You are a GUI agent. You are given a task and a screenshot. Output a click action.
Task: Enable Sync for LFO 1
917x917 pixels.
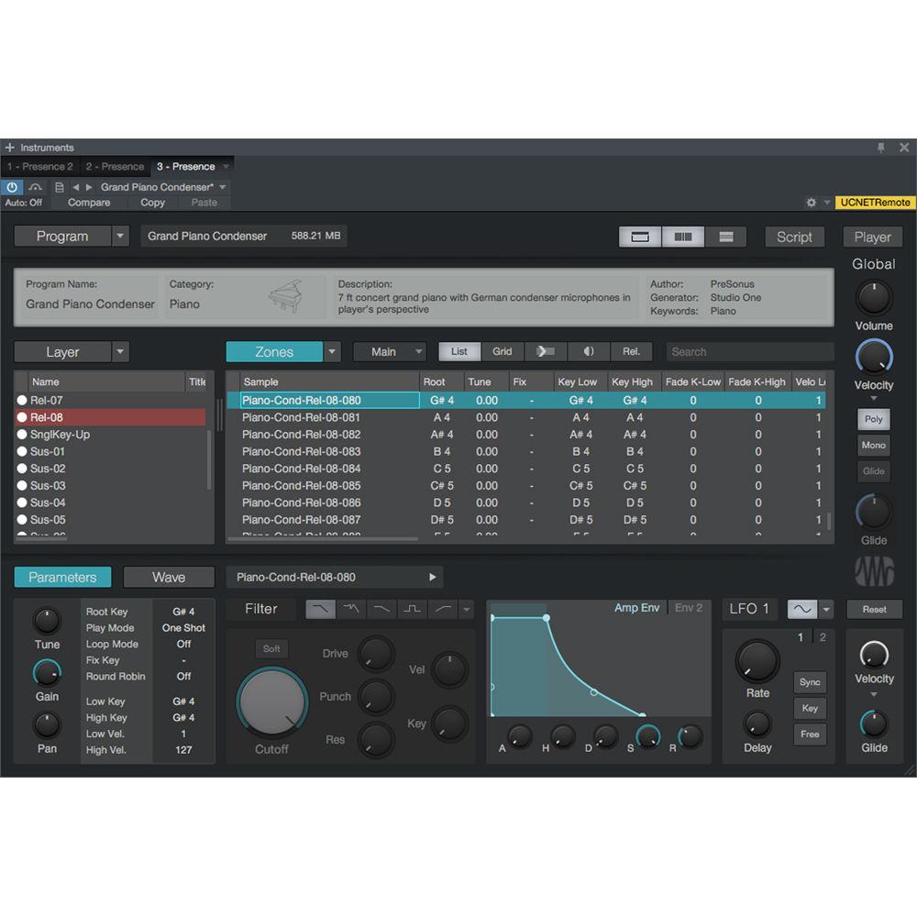point(810,682)
